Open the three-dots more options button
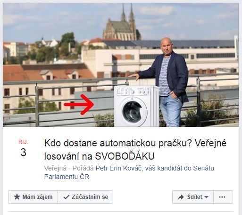The image size is (242, 215). 223,197
